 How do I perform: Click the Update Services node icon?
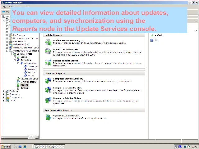pos(15,54)
